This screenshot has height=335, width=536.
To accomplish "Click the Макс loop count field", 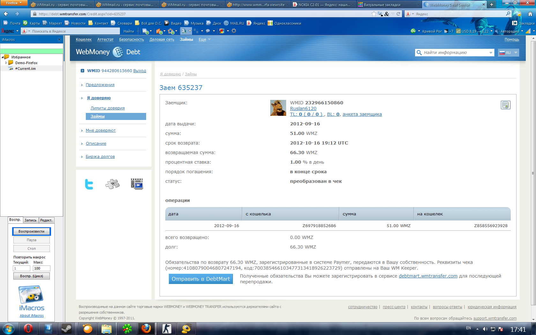I will pyautogui.click(x=41, y=268).
